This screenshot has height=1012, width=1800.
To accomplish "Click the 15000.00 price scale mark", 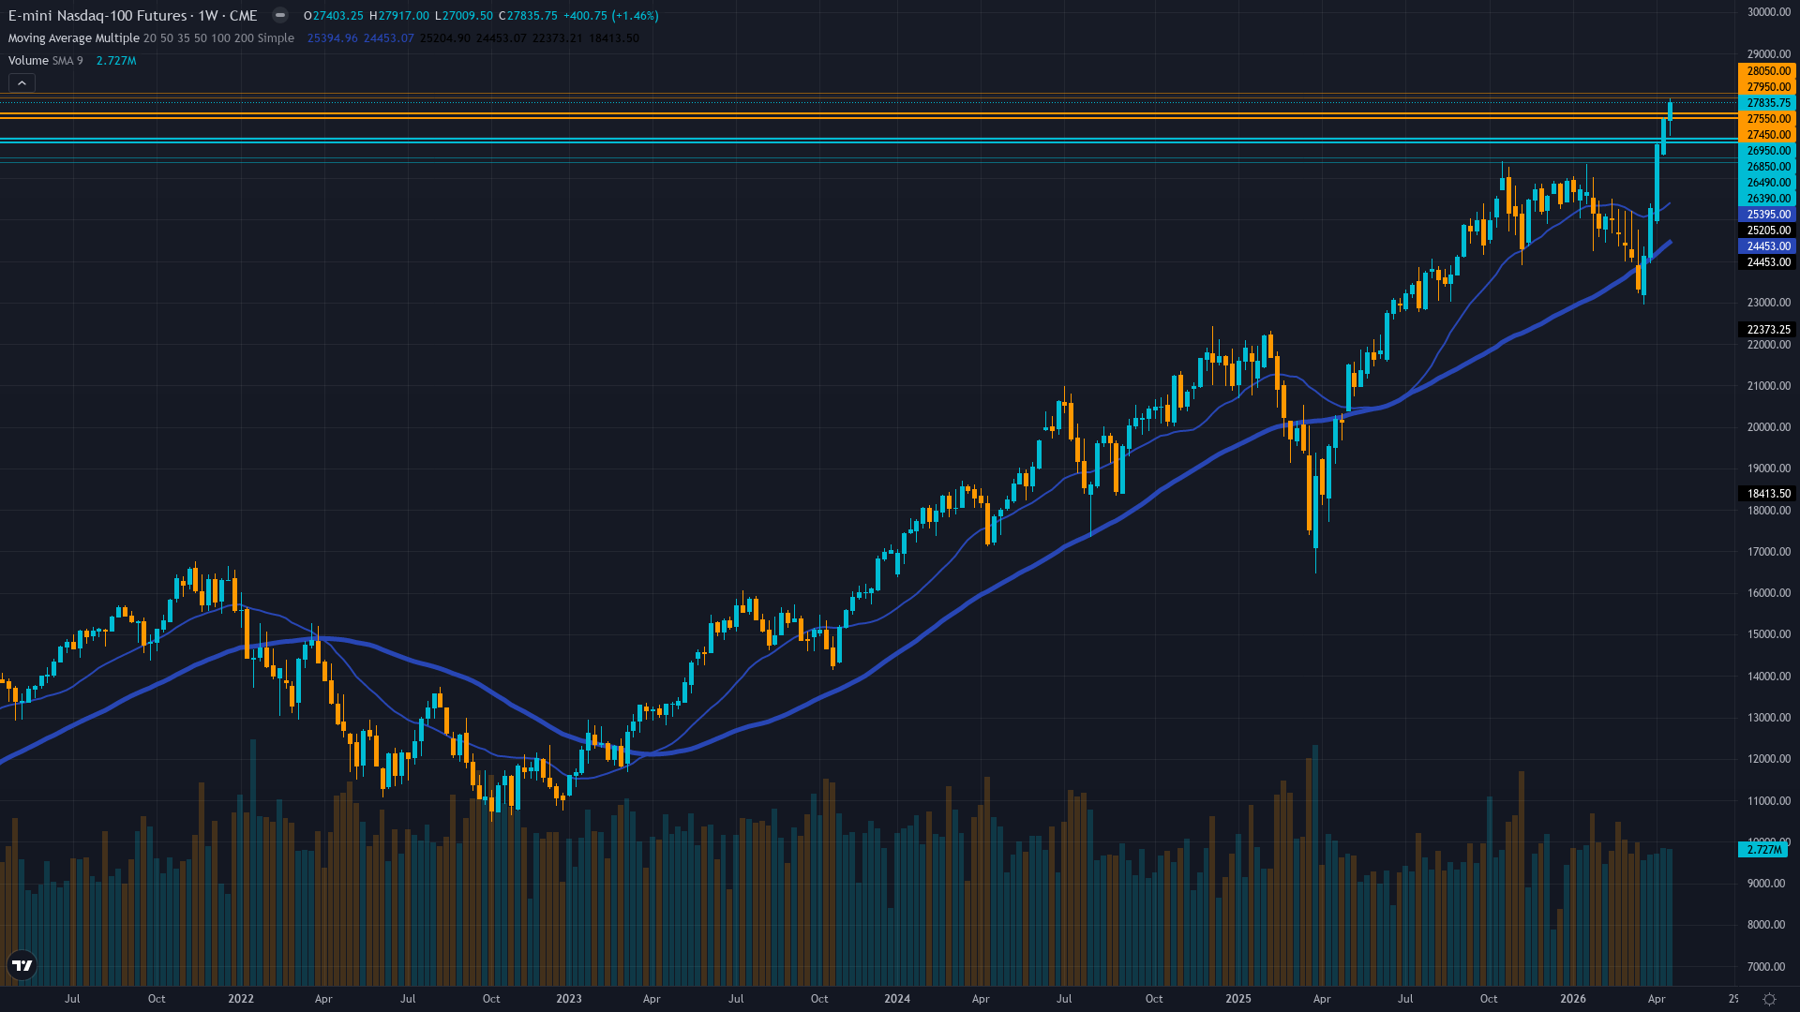I will tap(1769, 634).
